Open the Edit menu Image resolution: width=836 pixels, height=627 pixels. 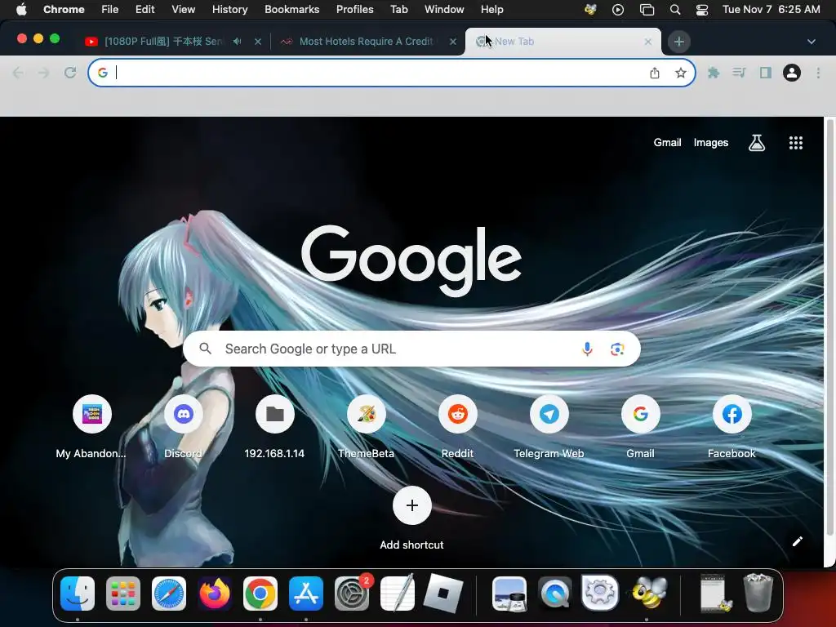pyautogui.click(x=145, y=9)
